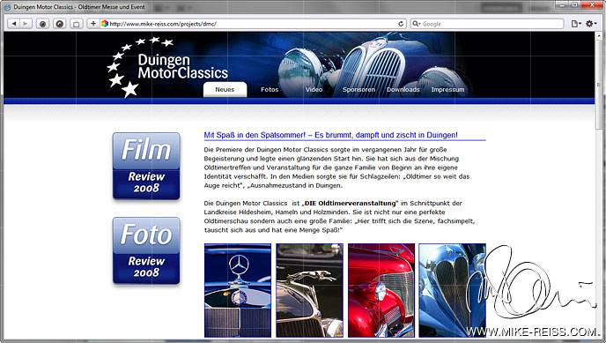Click the Duingen MotorClassics logo
606x343 pixels.
pyautogui.click(x=167, y=68)
